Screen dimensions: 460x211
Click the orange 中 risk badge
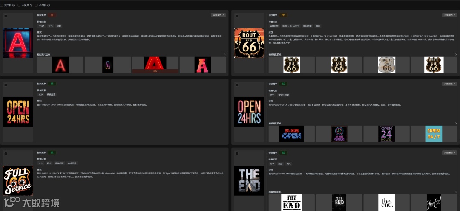[283, 15]
